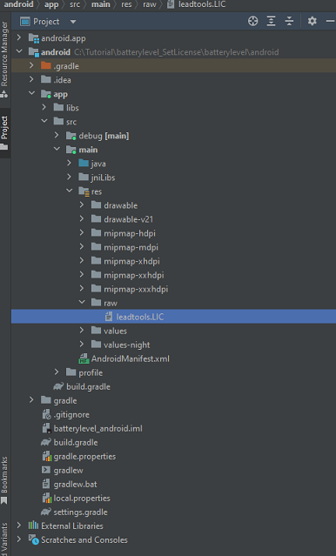
Task: Click 'raw' breadcrumb in navigation bar
Action: (x=150, y=4)
